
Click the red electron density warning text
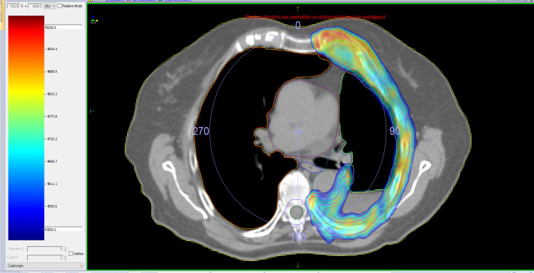coord(315,17)
